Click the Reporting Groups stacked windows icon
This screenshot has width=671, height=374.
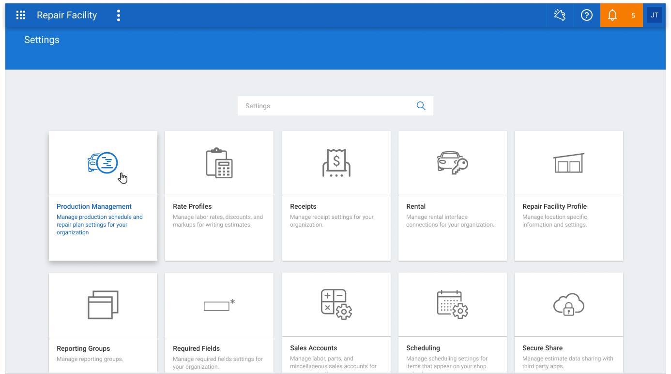[x=103, y=305]
